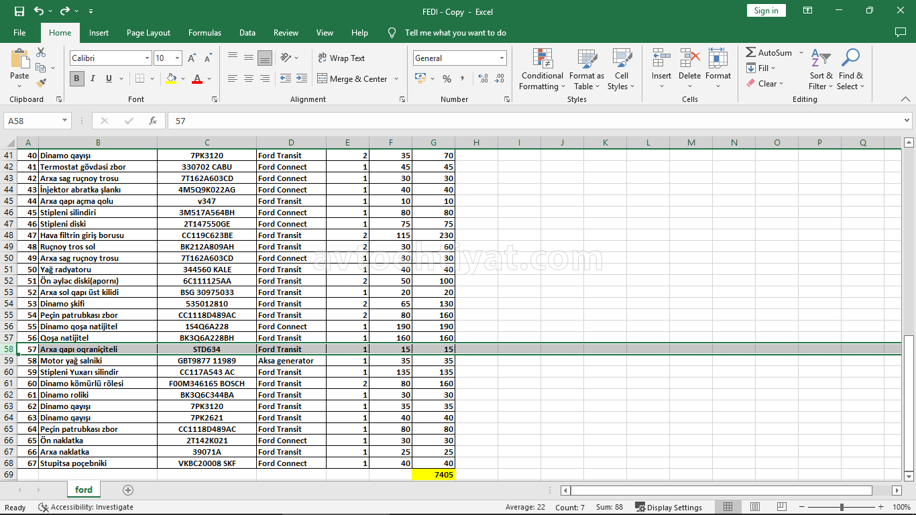Image resolution: width=916 pixels, height=515 pixels.
Task: Apply the red font color
Action: click(x=197, y=79)
